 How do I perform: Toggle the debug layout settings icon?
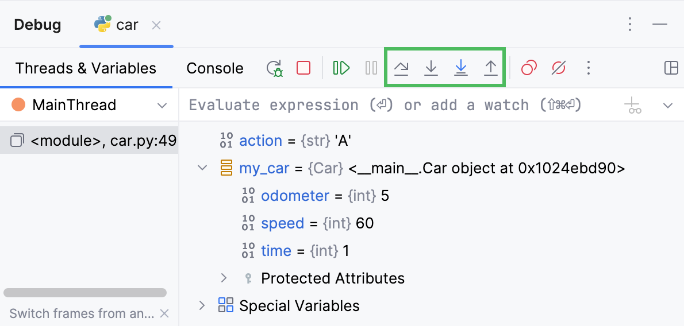point(671,68)
